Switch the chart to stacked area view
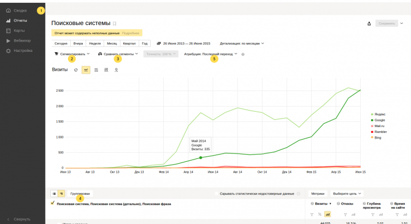 tap(96, 70)
